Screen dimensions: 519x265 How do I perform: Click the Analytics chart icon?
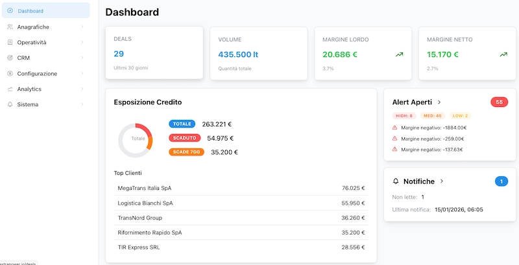(10, 89)
